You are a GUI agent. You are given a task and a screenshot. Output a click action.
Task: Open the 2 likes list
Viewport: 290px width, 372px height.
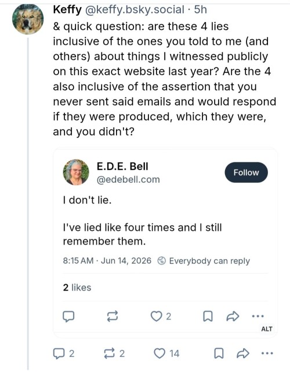coord(77,288)
